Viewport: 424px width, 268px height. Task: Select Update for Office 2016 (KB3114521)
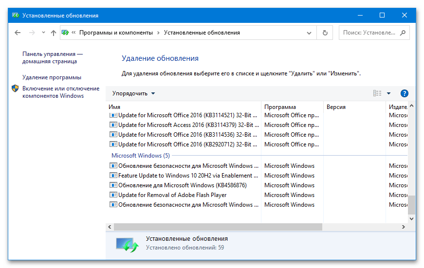coord(188,115)
